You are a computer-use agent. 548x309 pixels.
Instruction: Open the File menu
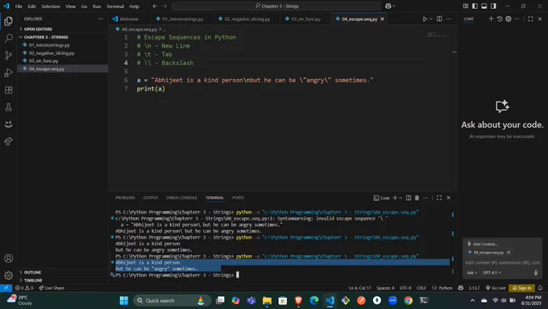(x=19, y=6)
